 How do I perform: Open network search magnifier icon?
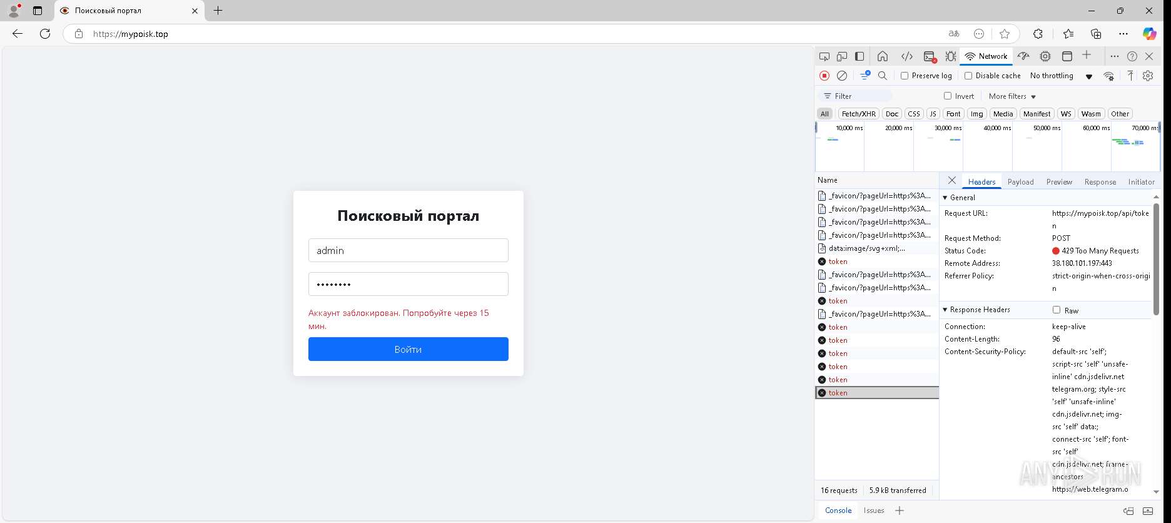883,76
